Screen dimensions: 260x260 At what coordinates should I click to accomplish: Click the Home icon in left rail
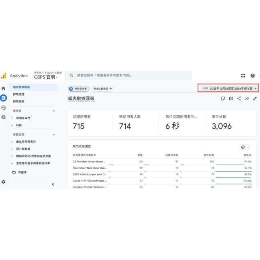pyautogui.click(x=4, y=88)
